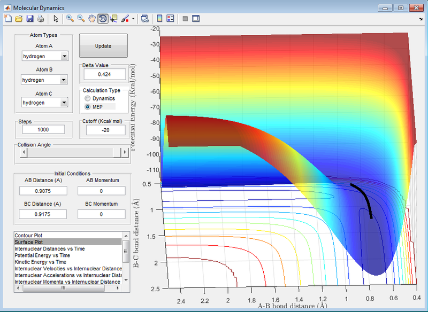Click the plot list scroll up arrow

[x=126, y=236]
